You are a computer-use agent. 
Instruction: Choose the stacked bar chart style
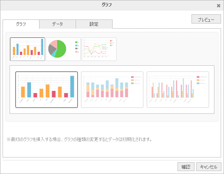(x=112, y=90)
